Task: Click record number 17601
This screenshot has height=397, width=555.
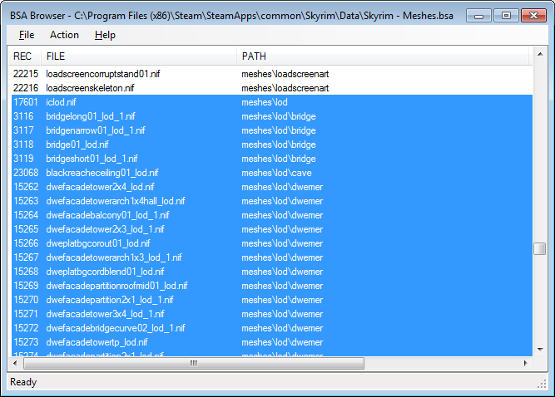Action: click(26, 102)
